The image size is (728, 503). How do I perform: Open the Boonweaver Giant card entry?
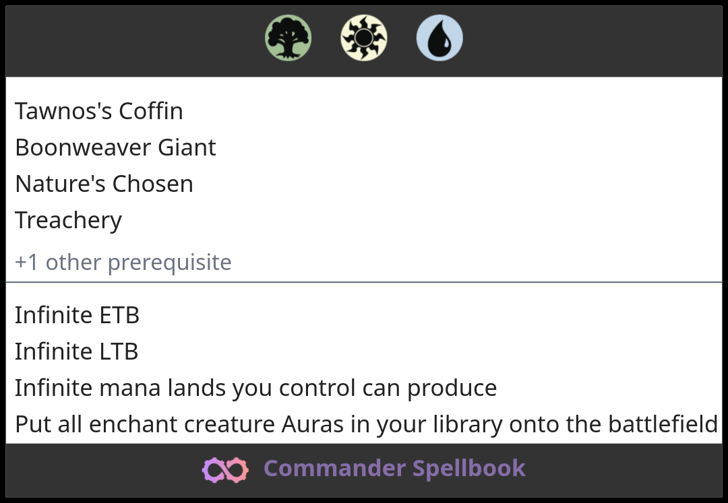pyautogui.click(x=115, y=147)
